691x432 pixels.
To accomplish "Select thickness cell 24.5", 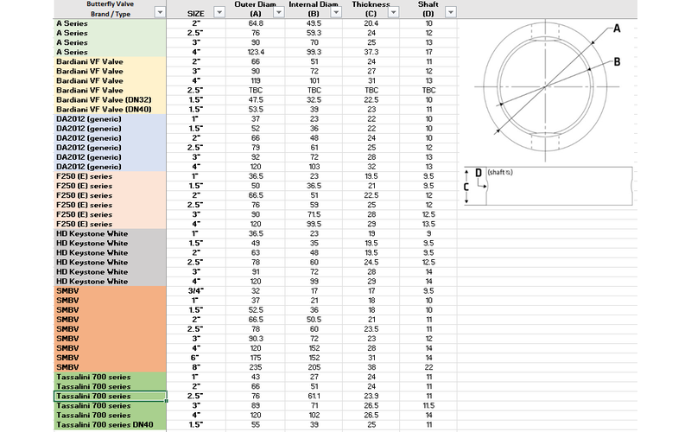I will 371,263.
